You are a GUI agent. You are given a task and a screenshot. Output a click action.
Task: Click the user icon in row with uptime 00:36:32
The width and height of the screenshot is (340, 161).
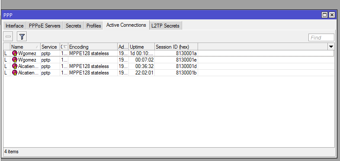(x=15, y=66)
